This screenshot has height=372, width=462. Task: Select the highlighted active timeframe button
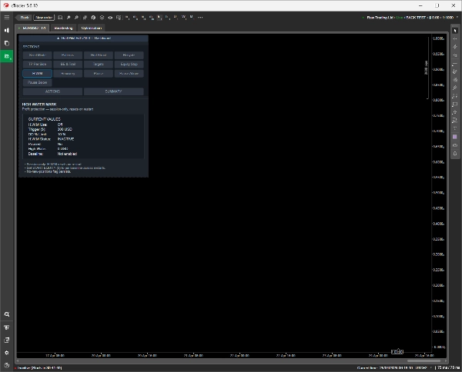(159, 18)
